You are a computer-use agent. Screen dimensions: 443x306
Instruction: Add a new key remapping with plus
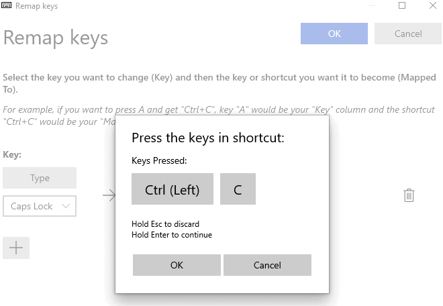click(x=16, y=248)
